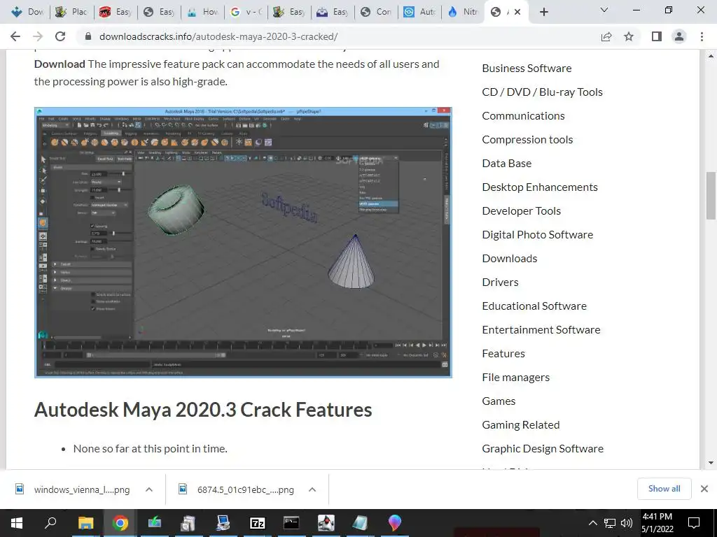Close the downloads bar

coord(704,489)
